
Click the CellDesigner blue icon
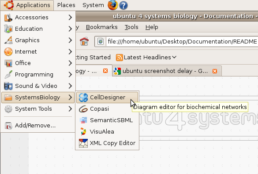[83, 98]
